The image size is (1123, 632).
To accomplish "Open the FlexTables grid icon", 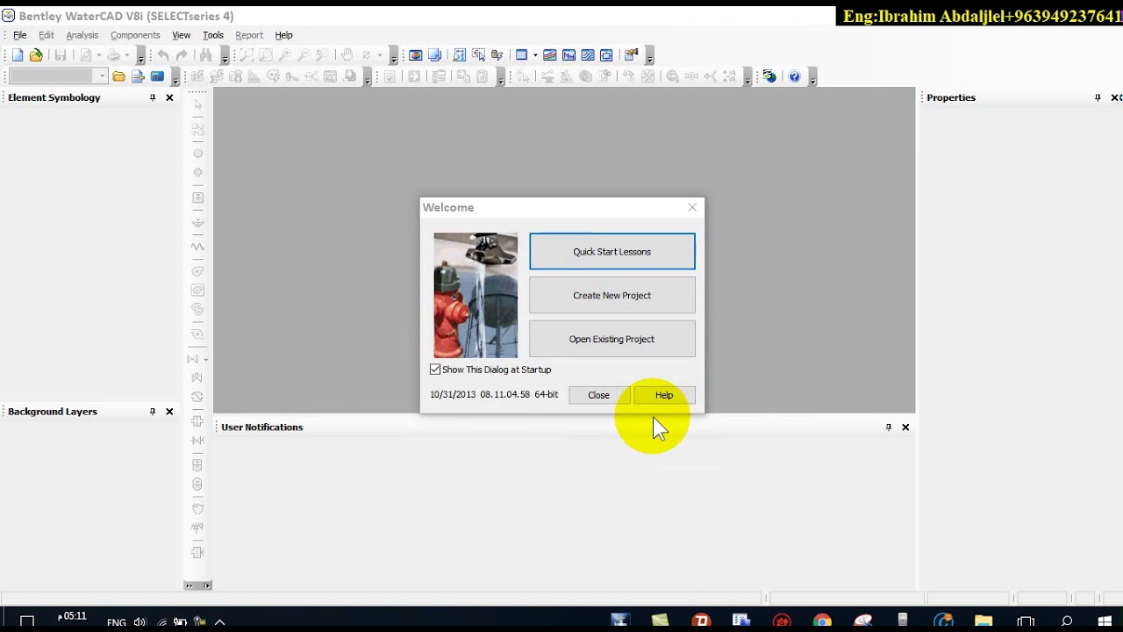I will pos(521,55).
